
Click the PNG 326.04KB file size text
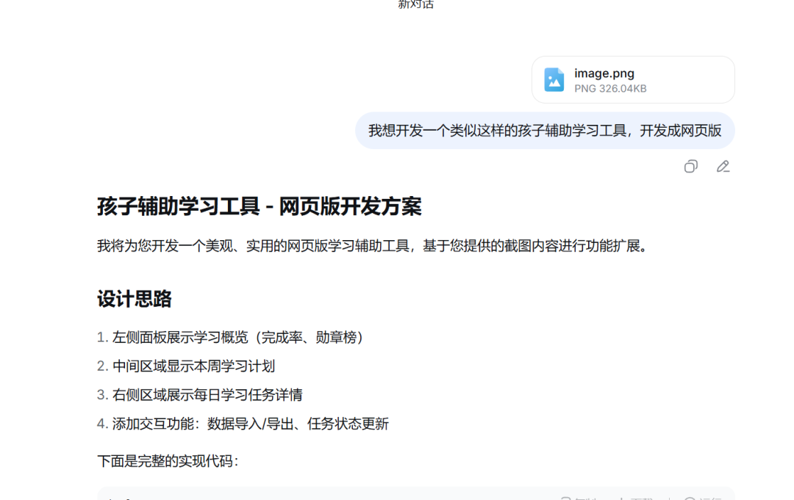tap(610, 89)
